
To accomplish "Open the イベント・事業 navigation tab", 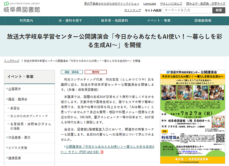I will [x=159, y=21].
